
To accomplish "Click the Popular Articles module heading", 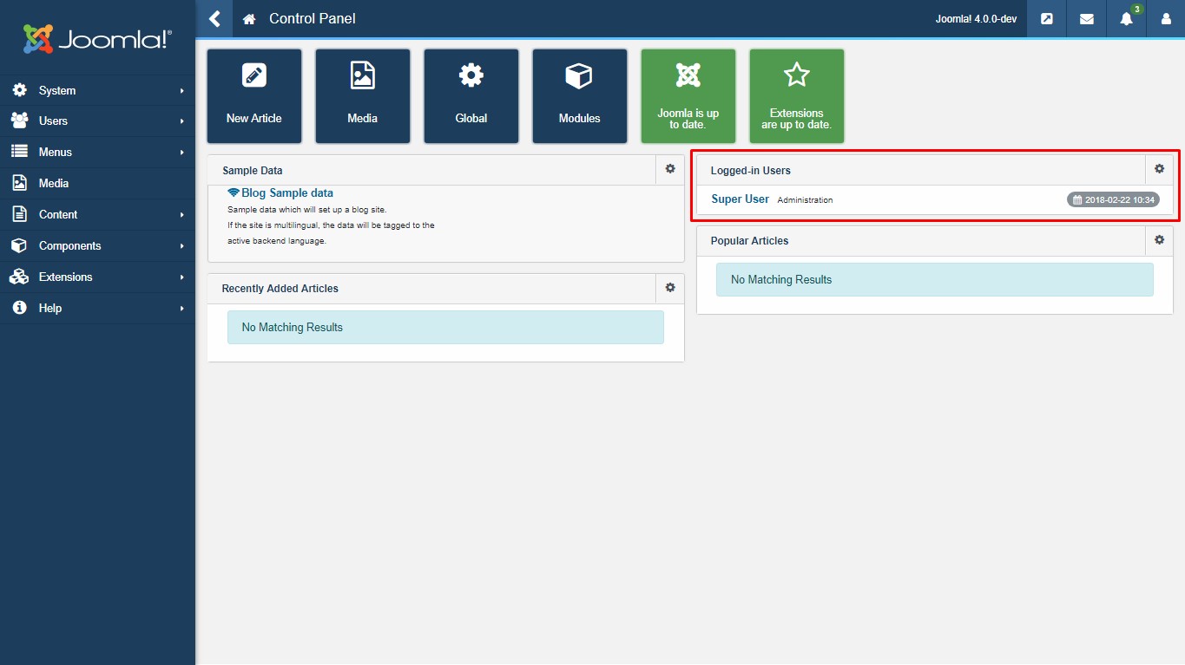I will coord(750,241).
